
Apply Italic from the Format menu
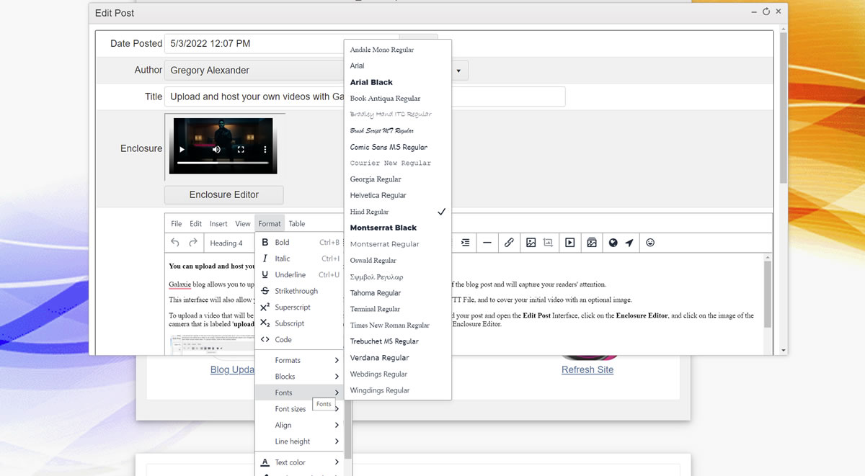pyautogui.click(x=299, y=259)
